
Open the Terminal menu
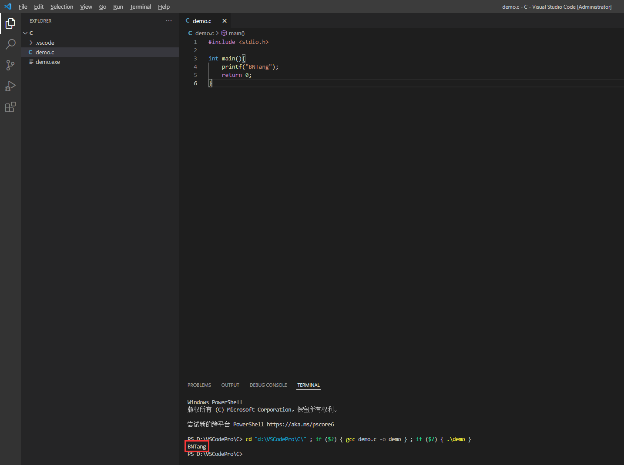point(141,7)
